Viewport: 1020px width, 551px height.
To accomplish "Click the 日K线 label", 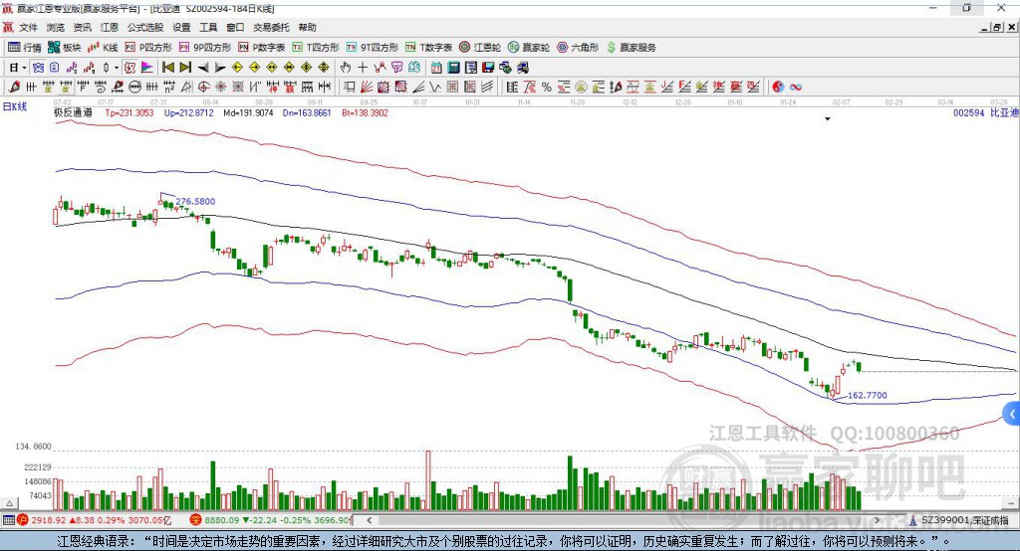I will pyautogui.click(x=14, y=106).
